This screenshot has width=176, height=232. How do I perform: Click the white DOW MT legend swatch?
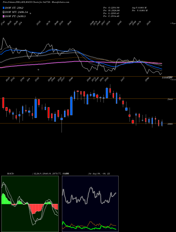pos(4,12)
